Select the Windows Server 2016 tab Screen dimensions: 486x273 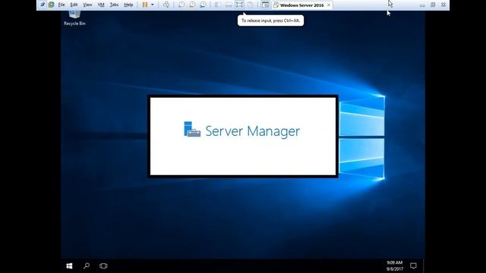click(x=302, y=5)
